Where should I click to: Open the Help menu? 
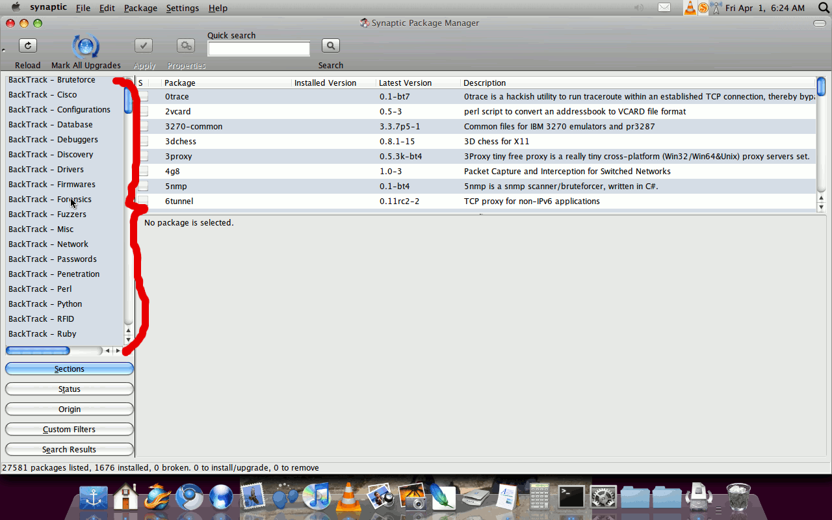click(x=218, y=8)
